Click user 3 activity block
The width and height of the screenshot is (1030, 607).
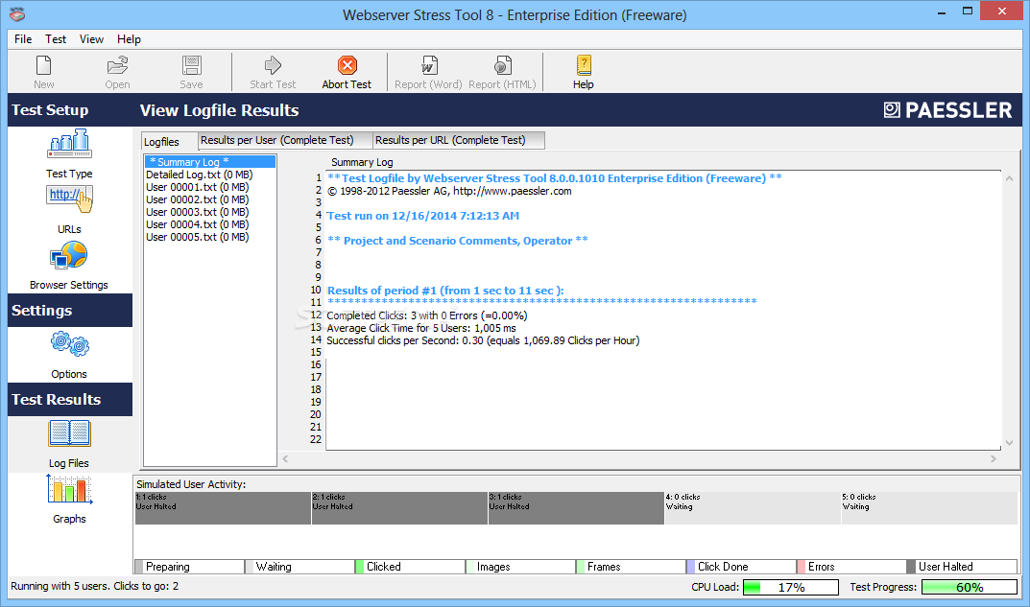577,508
